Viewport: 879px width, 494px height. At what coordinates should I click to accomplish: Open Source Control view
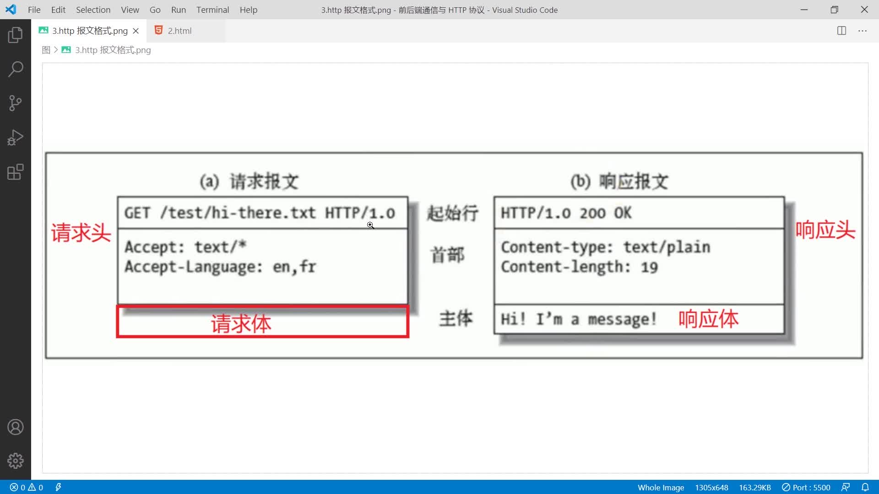tap(15, 103)
